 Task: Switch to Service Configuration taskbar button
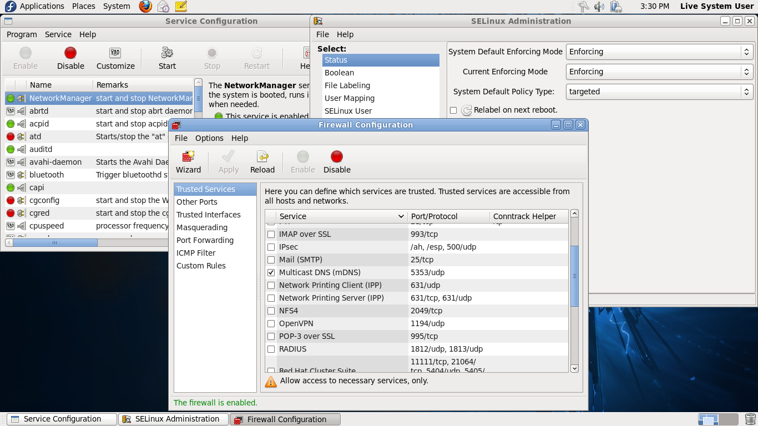coord(62,419)
